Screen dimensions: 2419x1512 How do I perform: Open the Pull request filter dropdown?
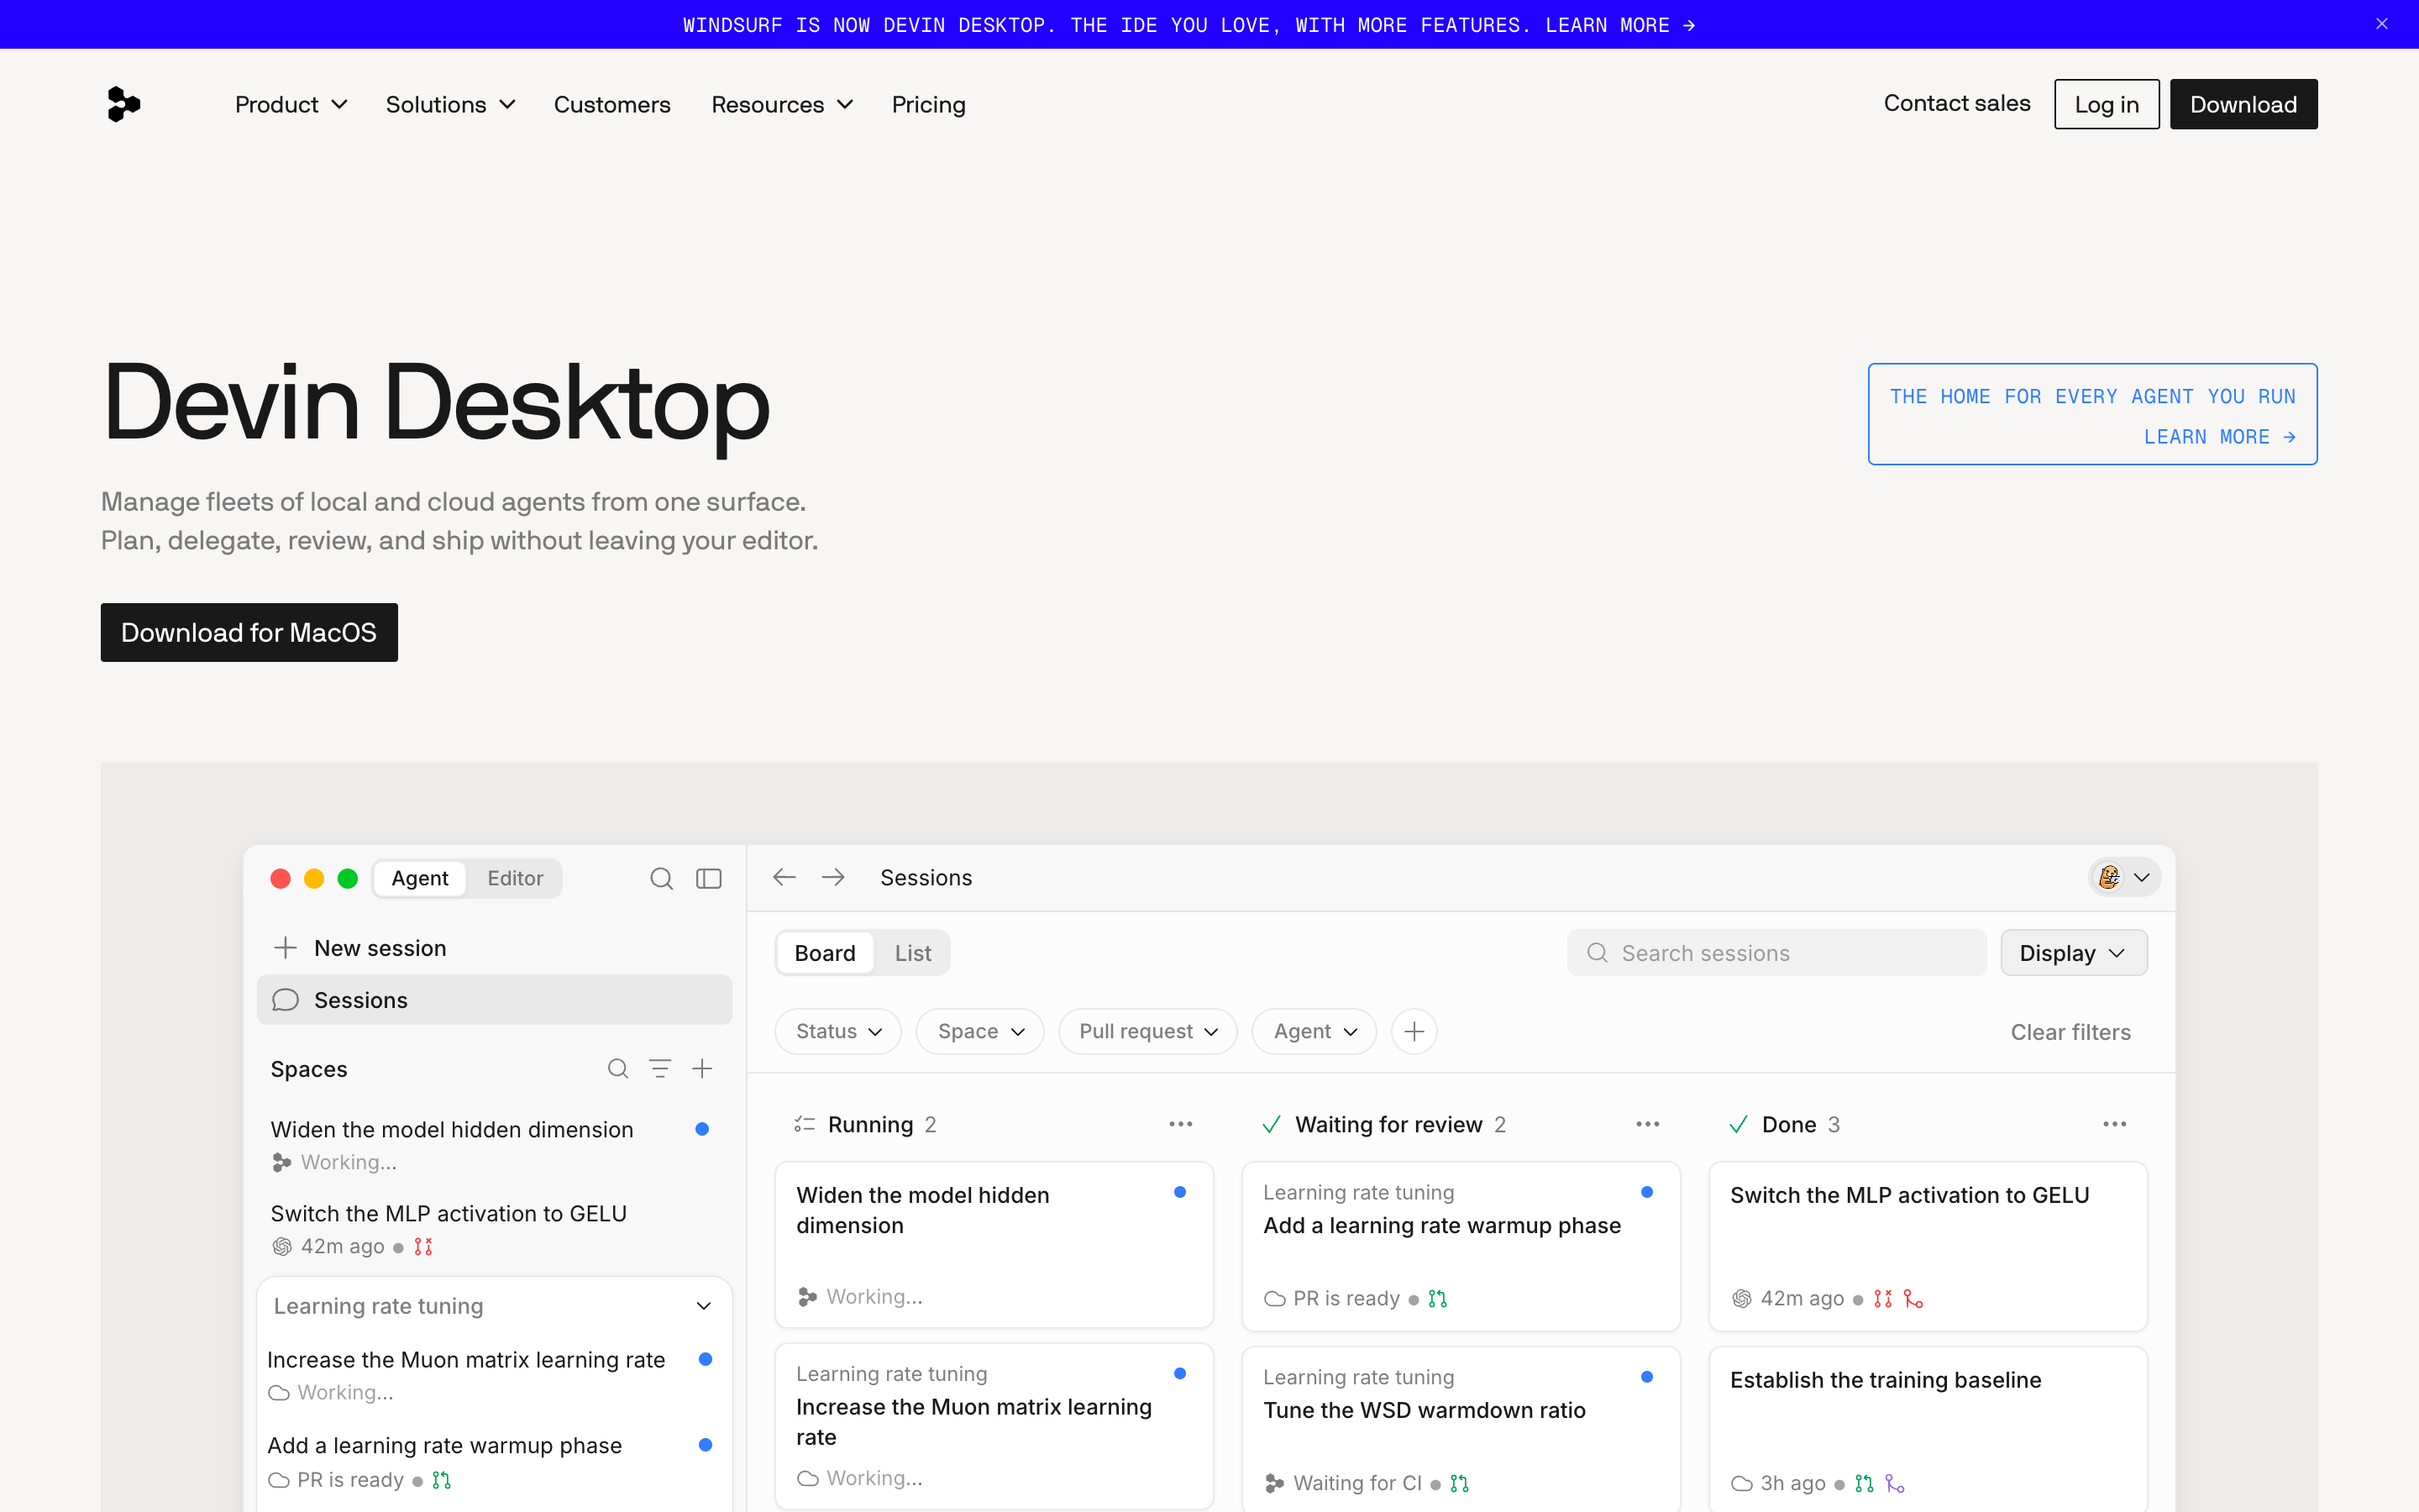pos(1147,1031)
